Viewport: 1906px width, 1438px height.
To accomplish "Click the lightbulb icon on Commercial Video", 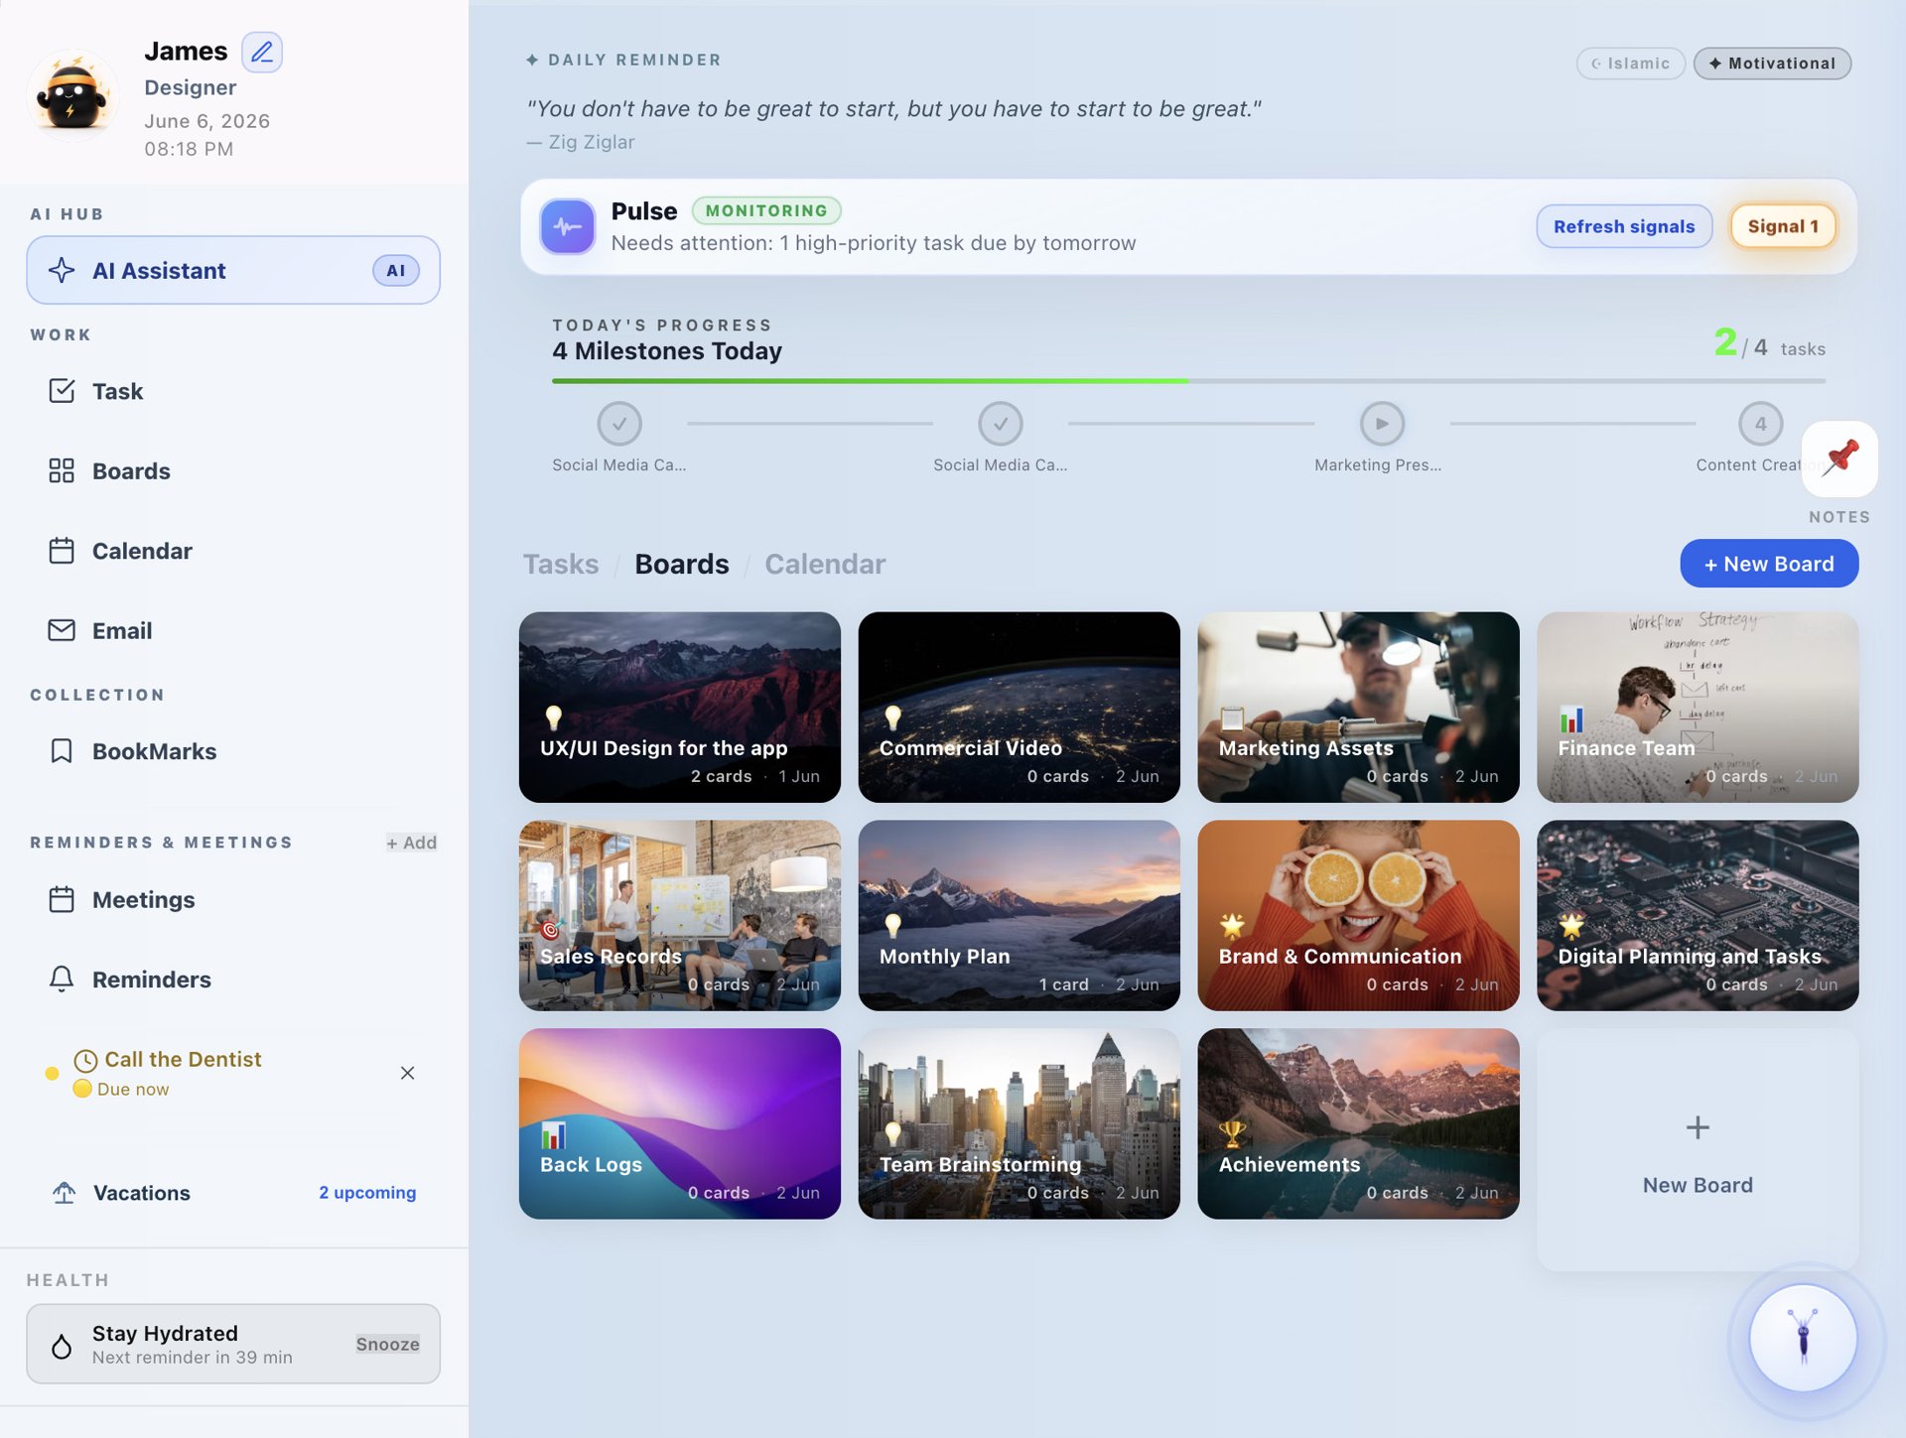I will [x=893, y=717].
